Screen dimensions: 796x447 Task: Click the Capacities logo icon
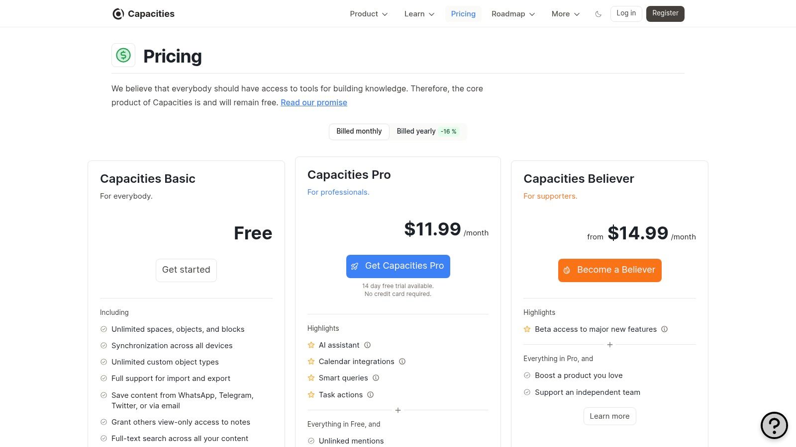[x=118, y=14]
